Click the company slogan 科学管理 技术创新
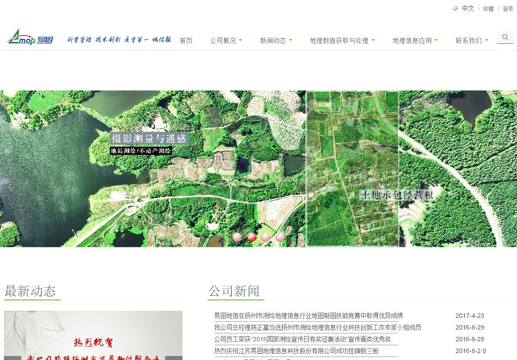Screen dimensions: 517x360 [119, 40]
